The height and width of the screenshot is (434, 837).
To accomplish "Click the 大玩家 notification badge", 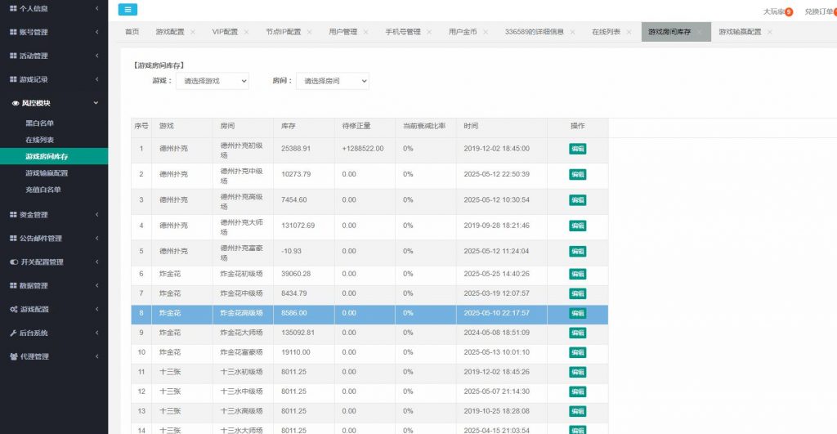I will [x=789, y=11].
